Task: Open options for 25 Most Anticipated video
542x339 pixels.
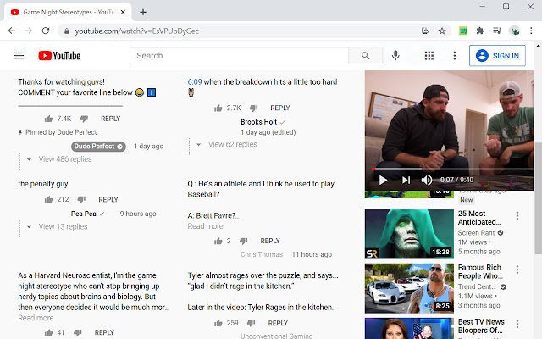Action: [x=517, y=216]
